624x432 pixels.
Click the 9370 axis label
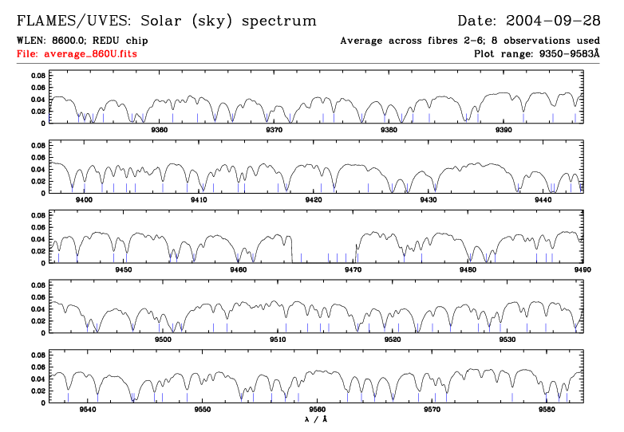point(274,130)
